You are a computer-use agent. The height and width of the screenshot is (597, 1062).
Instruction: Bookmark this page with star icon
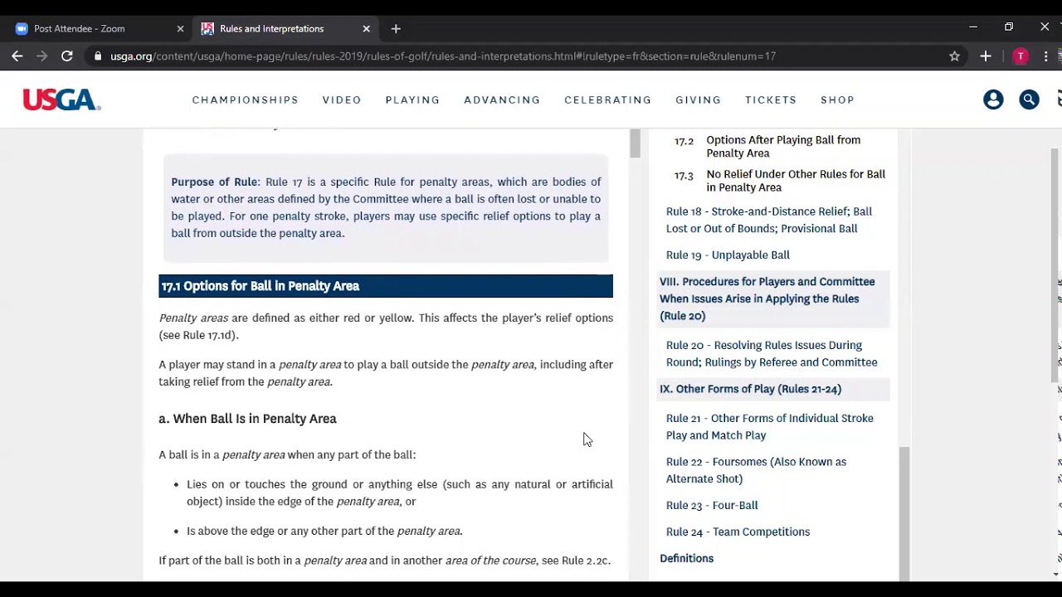coord(954,56)
